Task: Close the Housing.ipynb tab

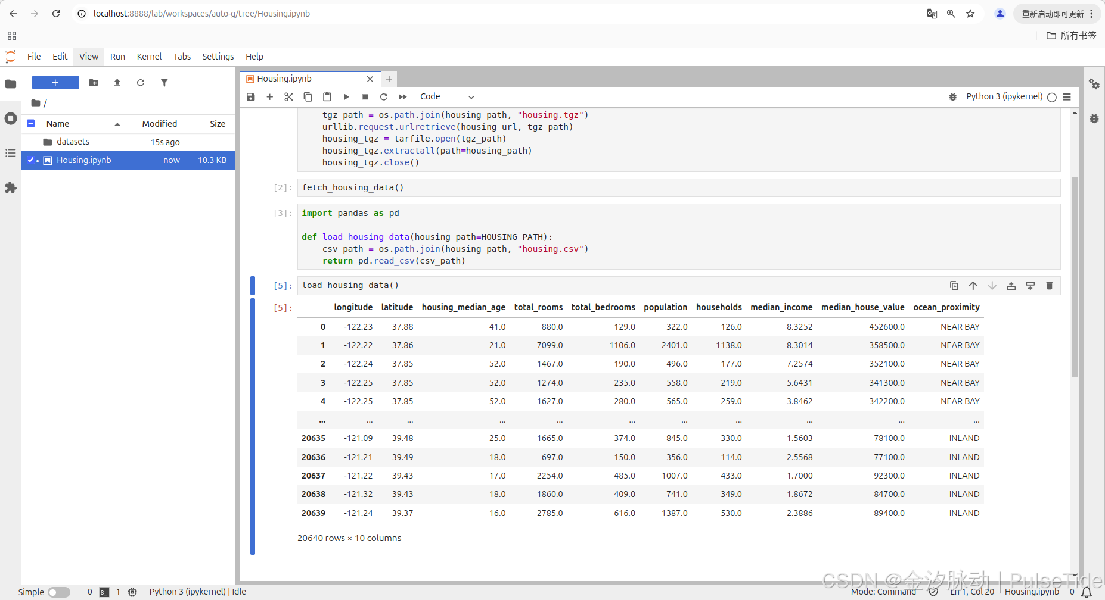Action: pos(370,79)
